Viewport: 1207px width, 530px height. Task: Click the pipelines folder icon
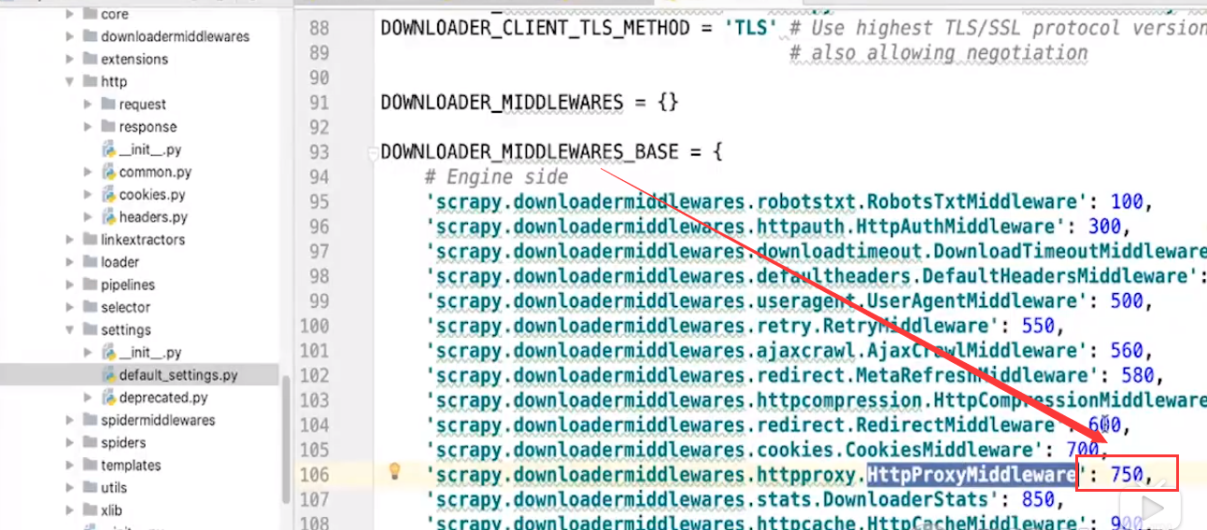pos(90,284)
